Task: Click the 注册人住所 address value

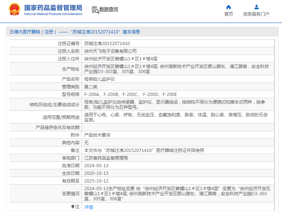Action: pos(121,59)
